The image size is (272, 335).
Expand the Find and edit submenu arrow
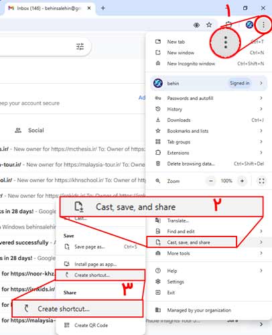tap(261, 231)
